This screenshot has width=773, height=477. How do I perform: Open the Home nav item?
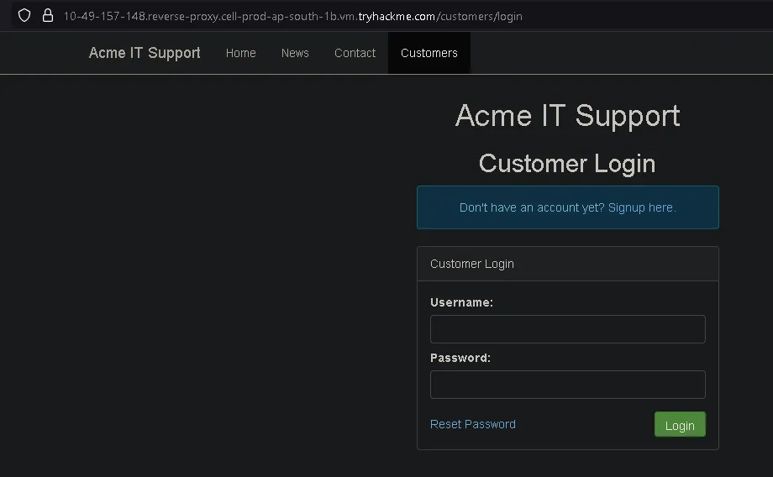click(240, 53)
